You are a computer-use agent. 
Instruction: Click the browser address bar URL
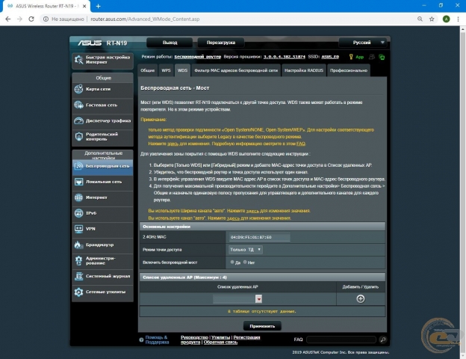(x=145, y=19)
